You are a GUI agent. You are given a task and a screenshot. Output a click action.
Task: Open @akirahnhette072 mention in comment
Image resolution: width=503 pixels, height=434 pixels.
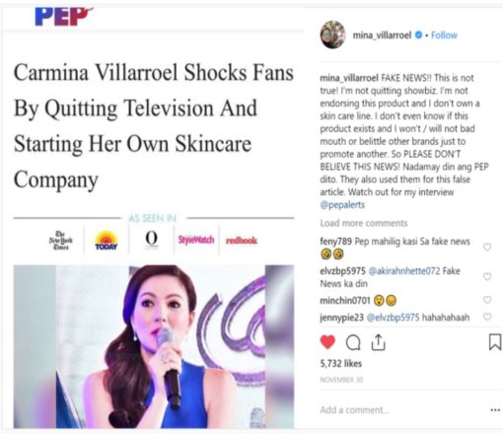404,271
